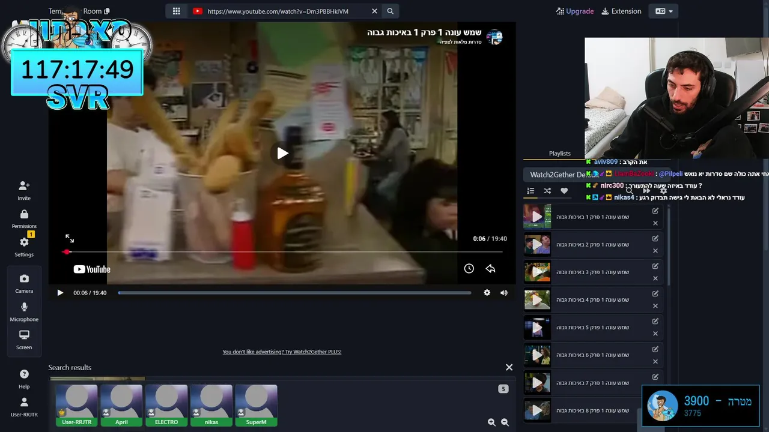Viewport: 769px width, 432px height.
Task: Click the Share arrow icon in player
Action: [490, 268]
